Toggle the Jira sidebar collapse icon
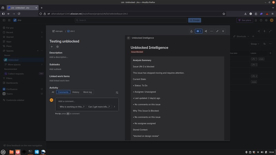Screen dimensions: 276x155 4,20
